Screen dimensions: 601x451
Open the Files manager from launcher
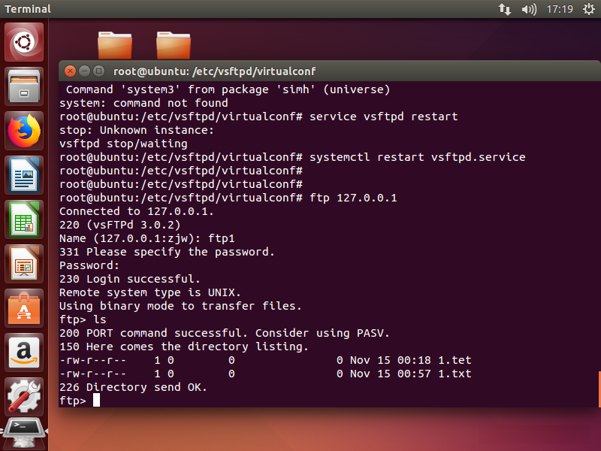(x=24, y=86)
